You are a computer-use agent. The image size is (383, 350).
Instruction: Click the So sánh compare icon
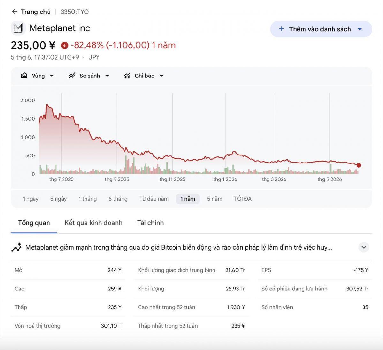click(72, 76)
